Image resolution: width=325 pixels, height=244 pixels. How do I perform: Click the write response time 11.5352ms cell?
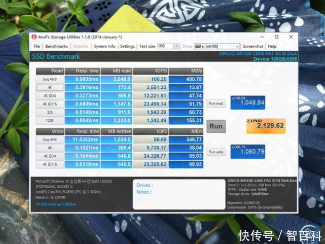pyautogui.click(x=82, y=140)
